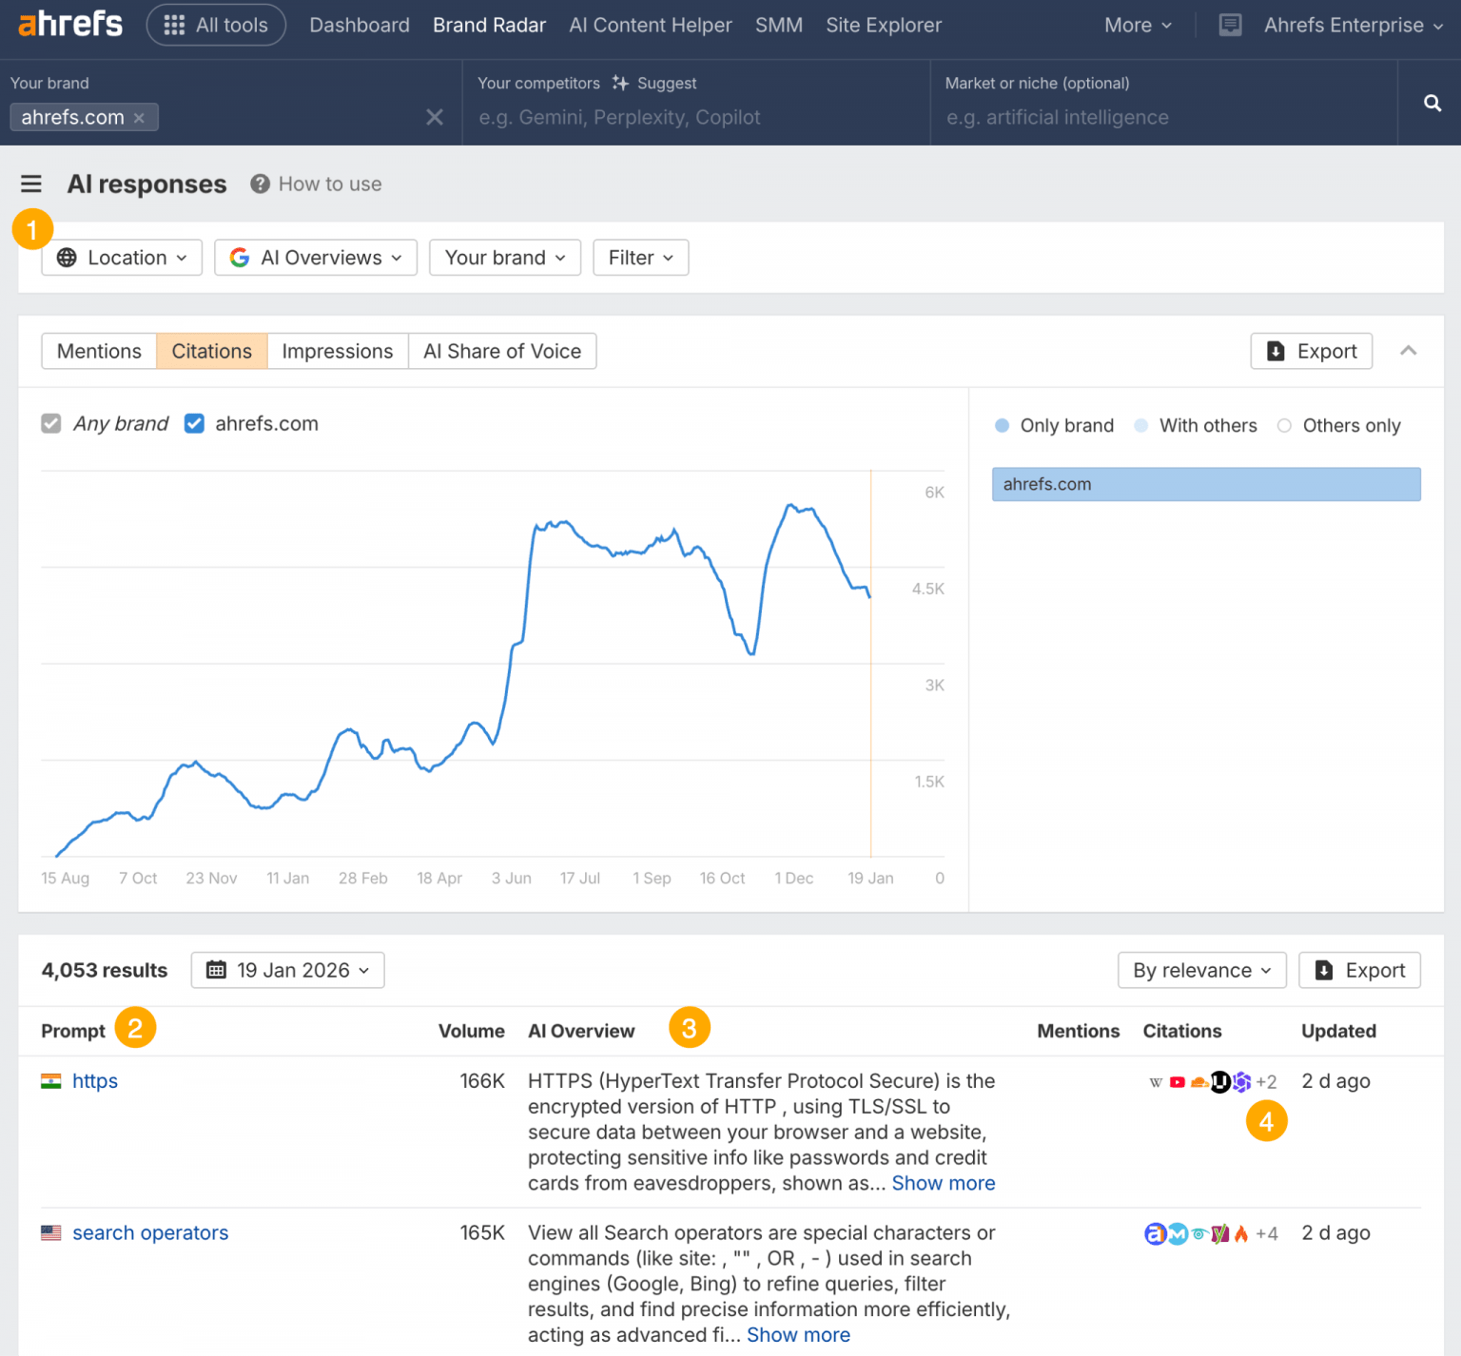The width and height of the screenshot is (1461, 1356).
Task: Open the hamburger menu beside AI responses
Action: click(31, 184)
